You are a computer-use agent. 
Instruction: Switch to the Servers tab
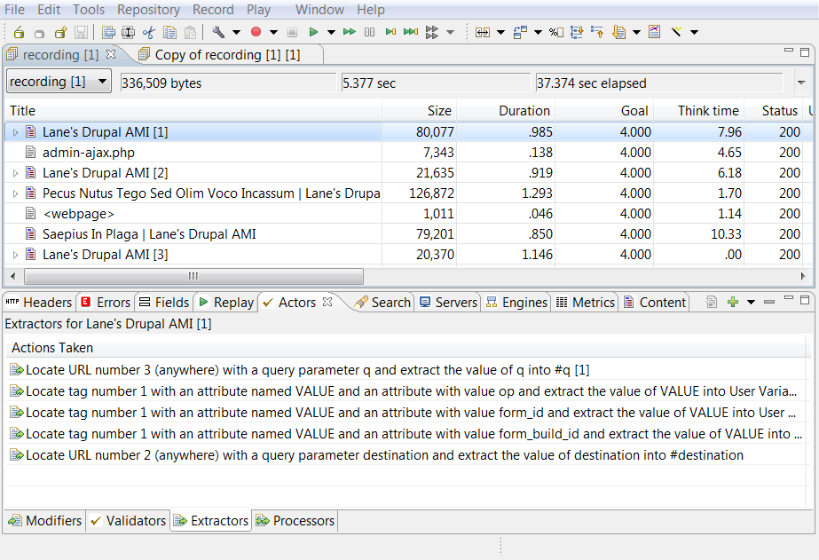click(x=449, y=303)
